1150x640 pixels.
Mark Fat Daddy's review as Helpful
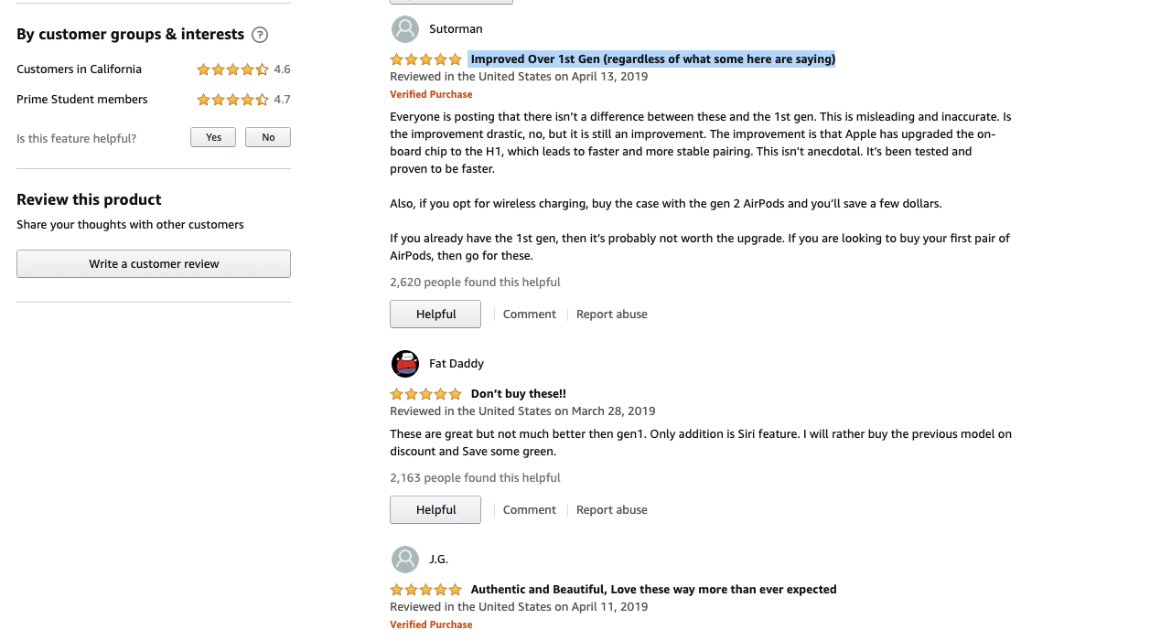point(435,509)
